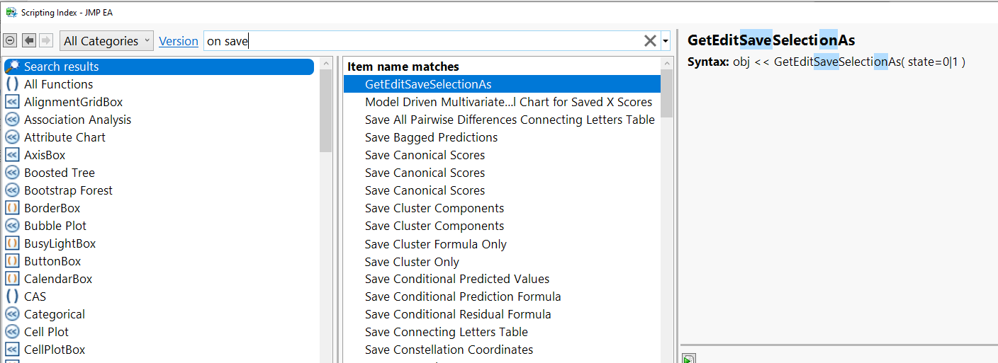Screen dimensions: 998x363
Task: Open the All Categories dropdown
Action: (x=106, y=41)
